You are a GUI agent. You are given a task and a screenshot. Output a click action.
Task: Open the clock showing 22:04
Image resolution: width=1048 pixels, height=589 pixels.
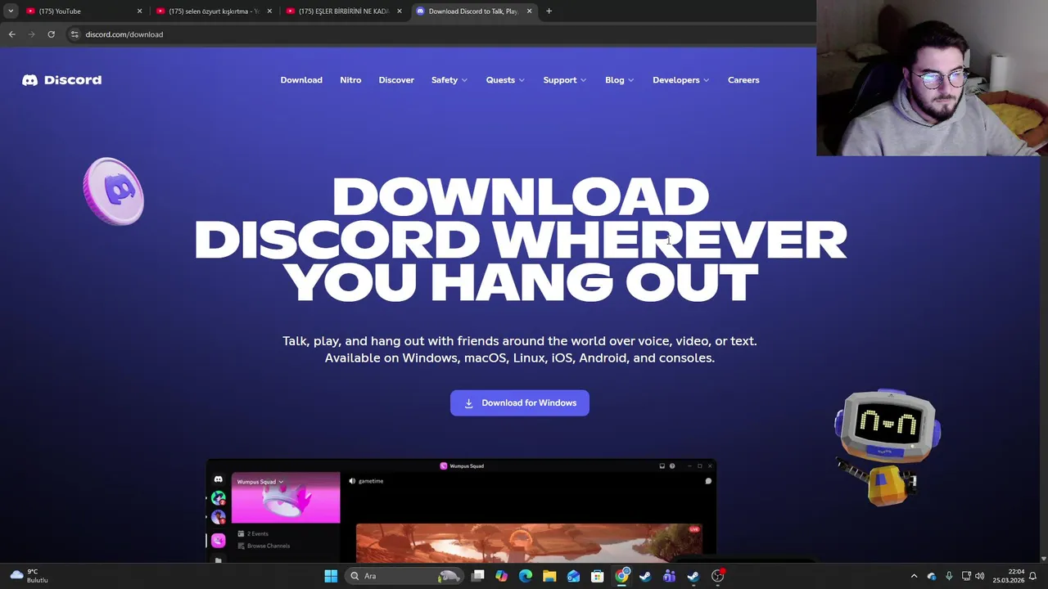pyautogui.click(x=1010, y=576)
